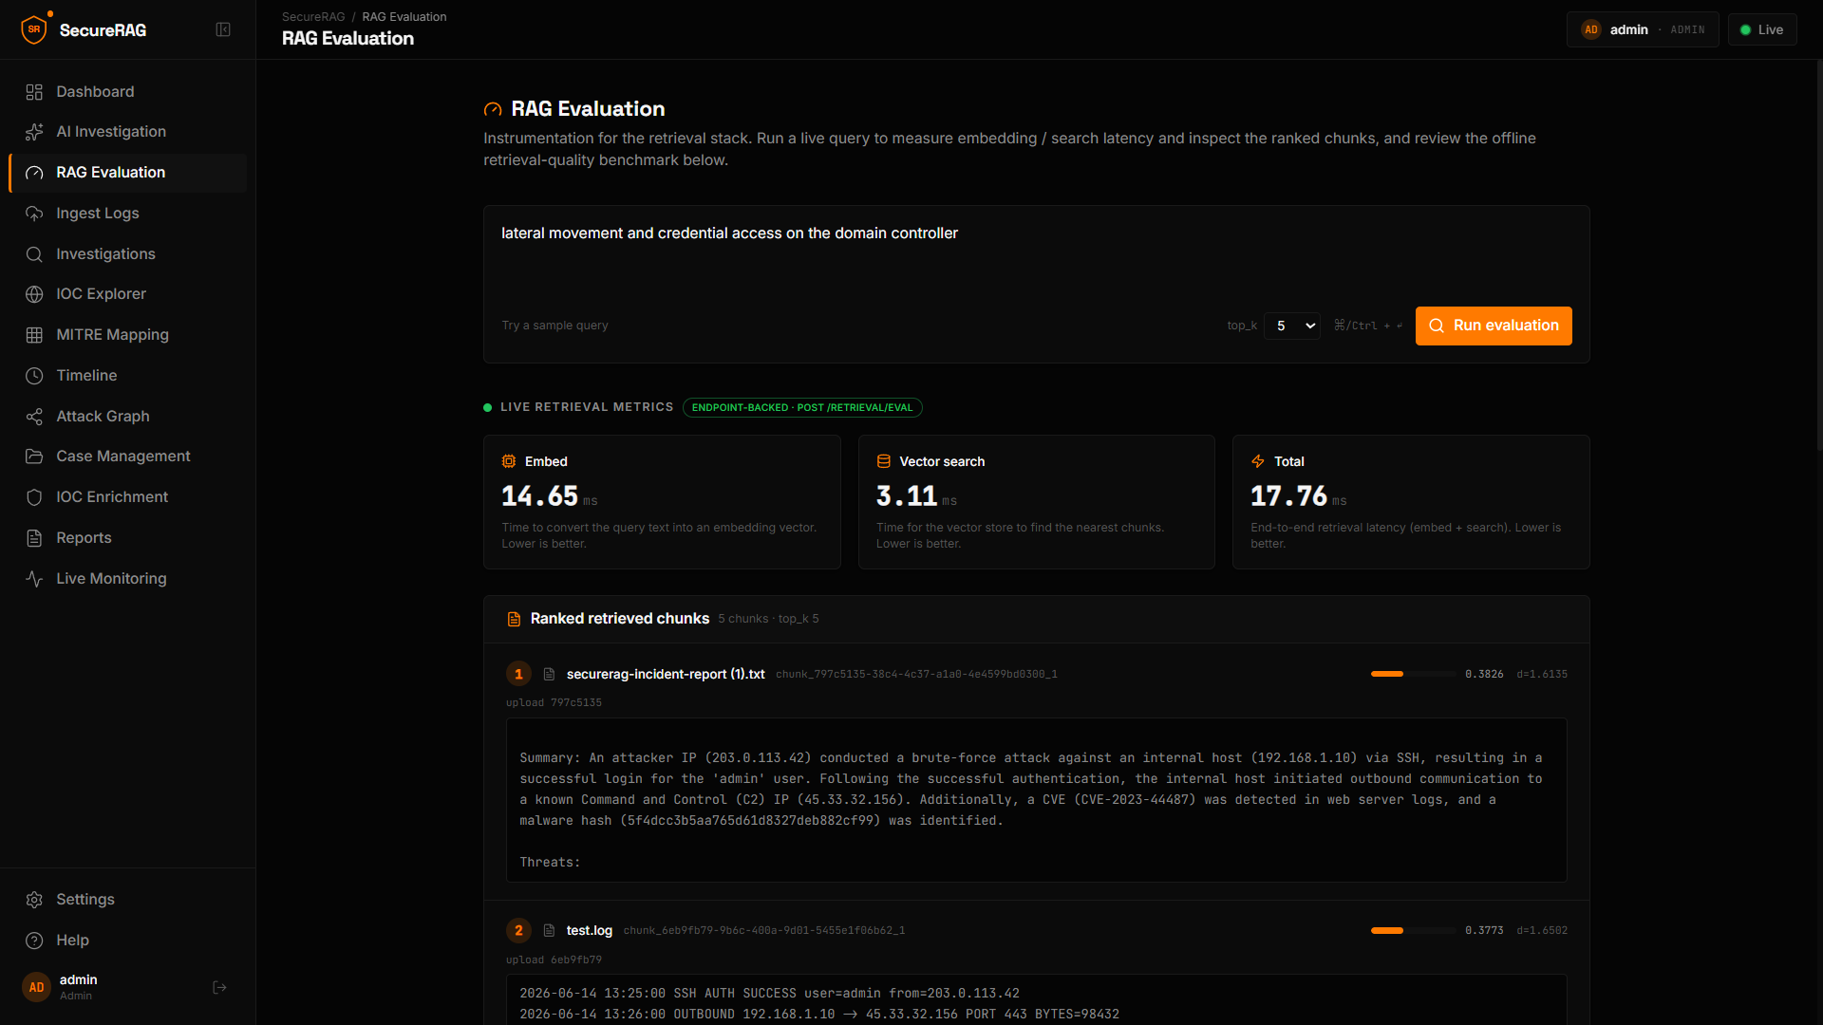Click the Dashboard grid icon
The width and height of the screenshot is (1823, 1025).
click(x=34, y=92)
